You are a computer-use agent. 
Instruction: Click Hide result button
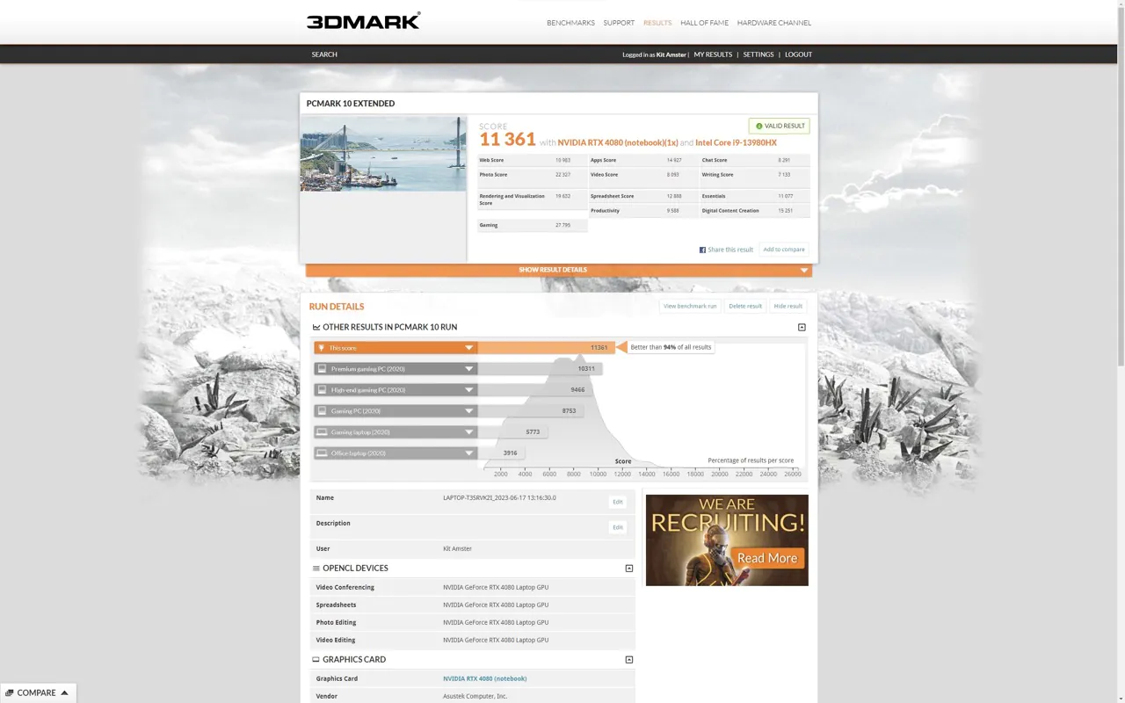tap(788, 306)
